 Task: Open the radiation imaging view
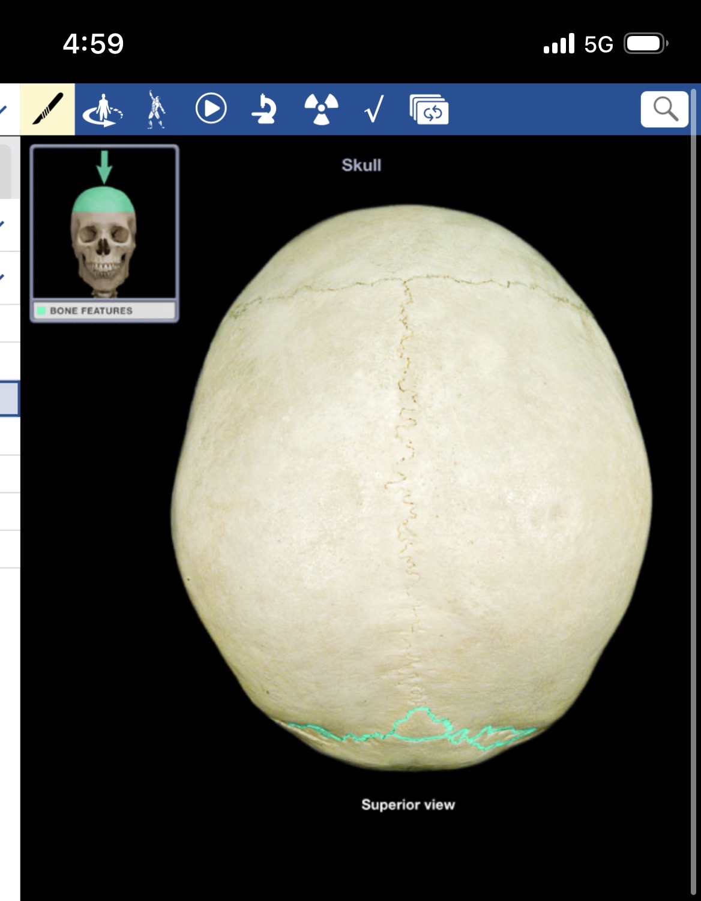[x=321, y=109]
